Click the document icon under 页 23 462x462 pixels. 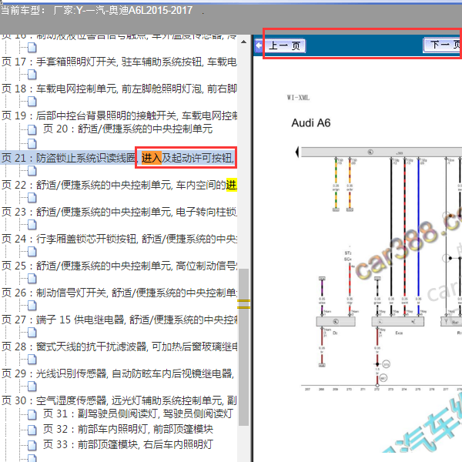(32, 225)
